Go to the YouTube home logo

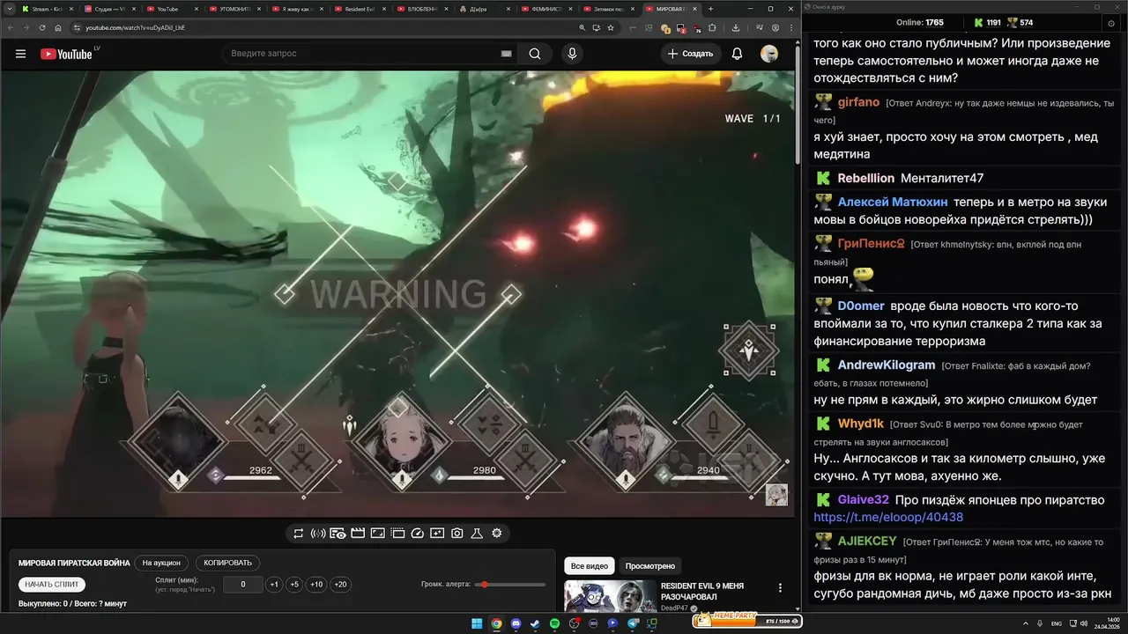(x=66, y=54)
